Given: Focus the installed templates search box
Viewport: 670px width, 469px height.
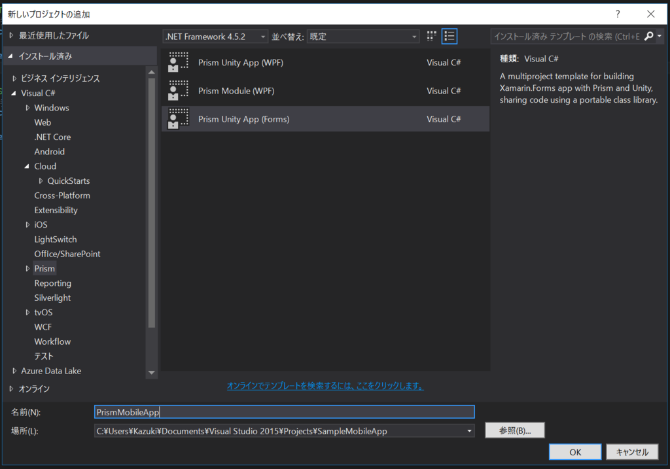Looking at the screenshot, I should pyautogui.click(x=567, y=37).
